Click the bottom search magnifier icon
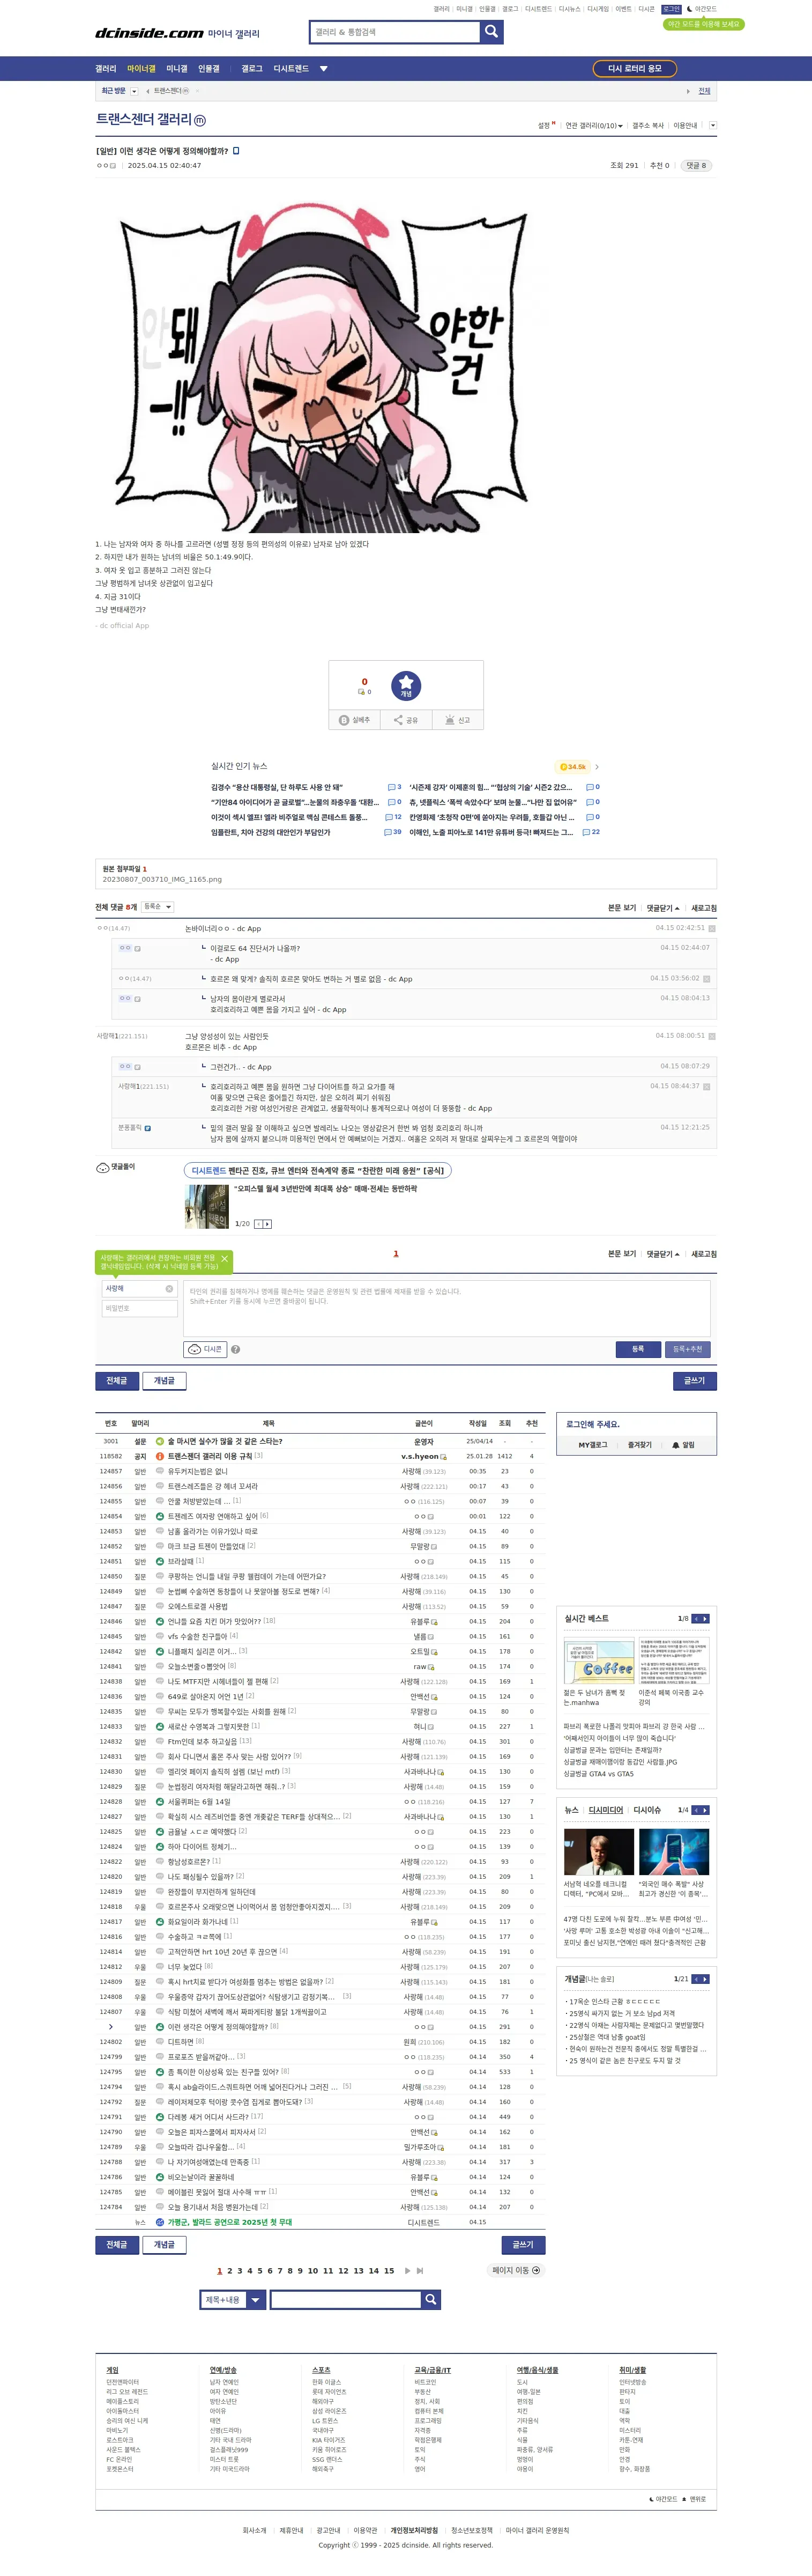This screenshot has width=812, height=2576. point(430,2300)
